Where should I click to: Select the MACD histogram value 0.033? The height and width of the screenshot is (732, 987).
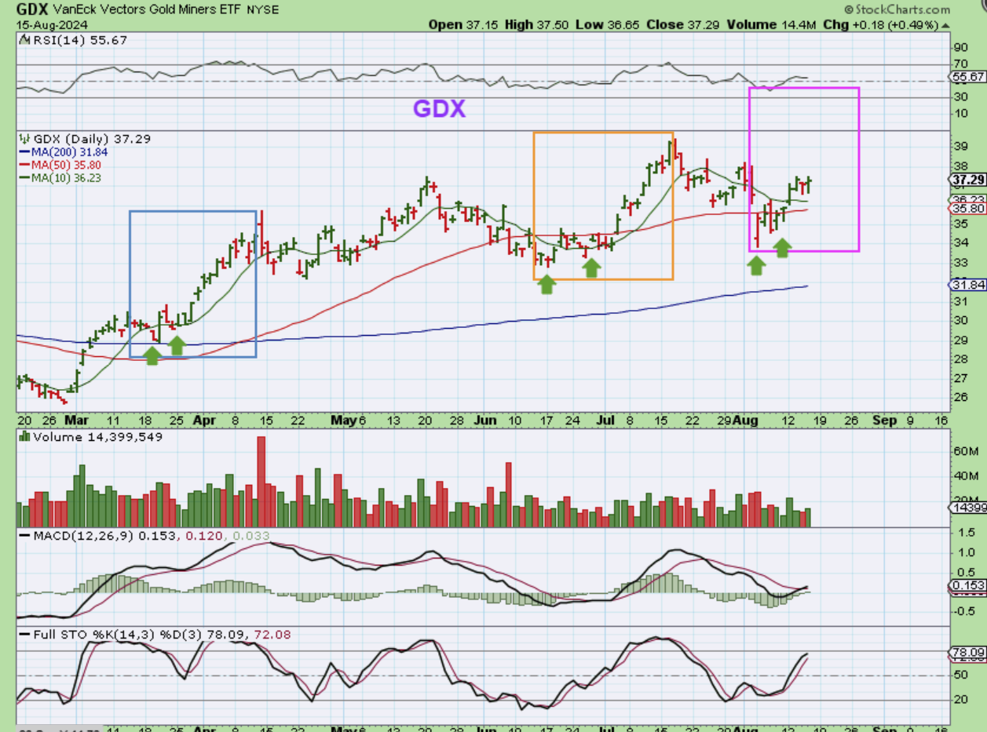point(253,536)
